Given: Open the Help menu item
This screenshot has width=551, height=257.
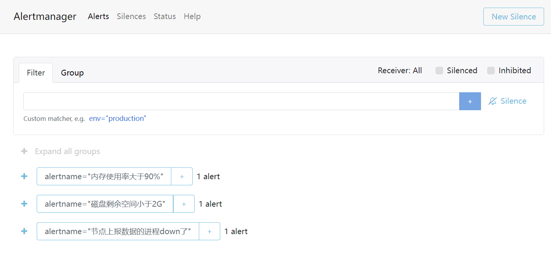Looking at the screenshot, I should click(x=192, y=16).
